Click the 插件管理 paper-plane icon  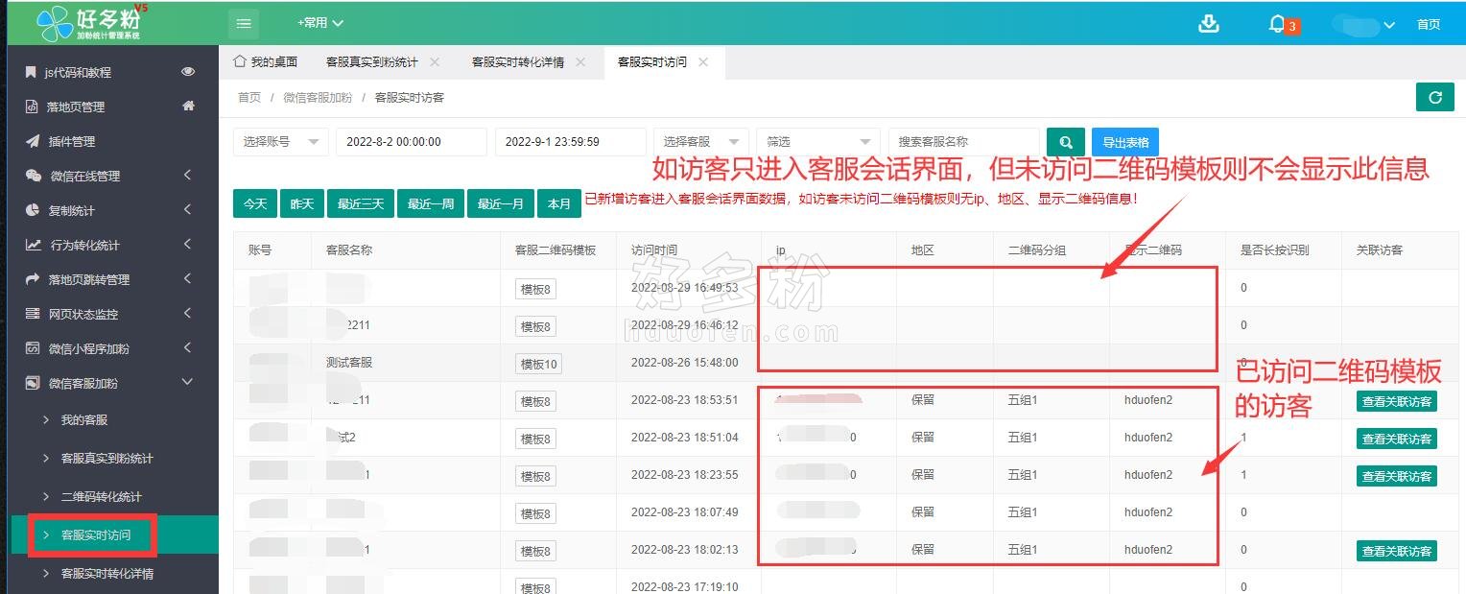coord(32,141)
